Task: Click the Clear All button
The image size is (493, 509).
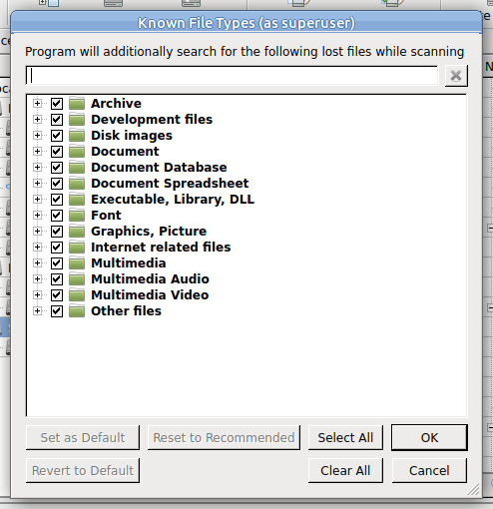Action: (345, 470)
